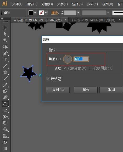Select the Lasso tool
Screen dimensions: 123x152
5,47
